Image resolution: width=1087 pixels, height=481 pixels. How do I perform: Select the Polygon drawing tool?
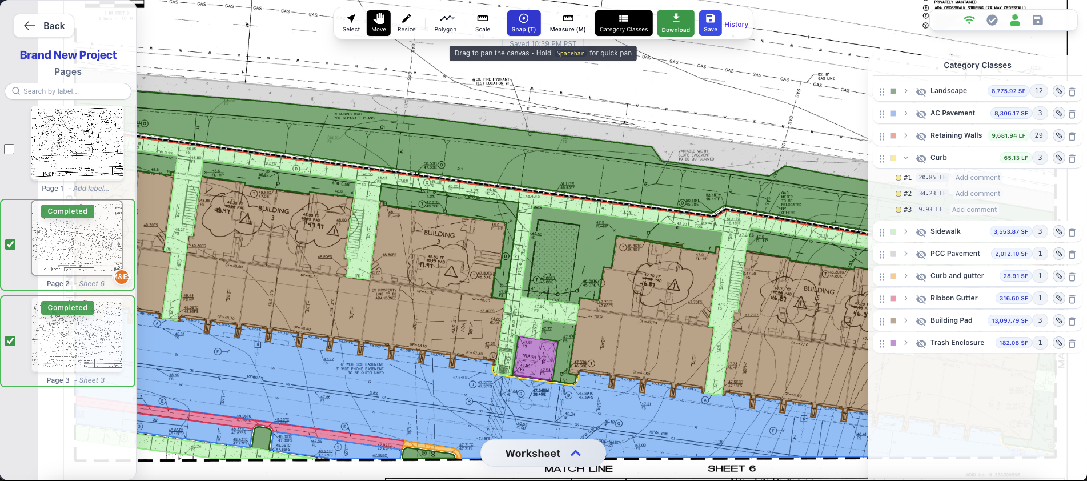pos(445,23)
